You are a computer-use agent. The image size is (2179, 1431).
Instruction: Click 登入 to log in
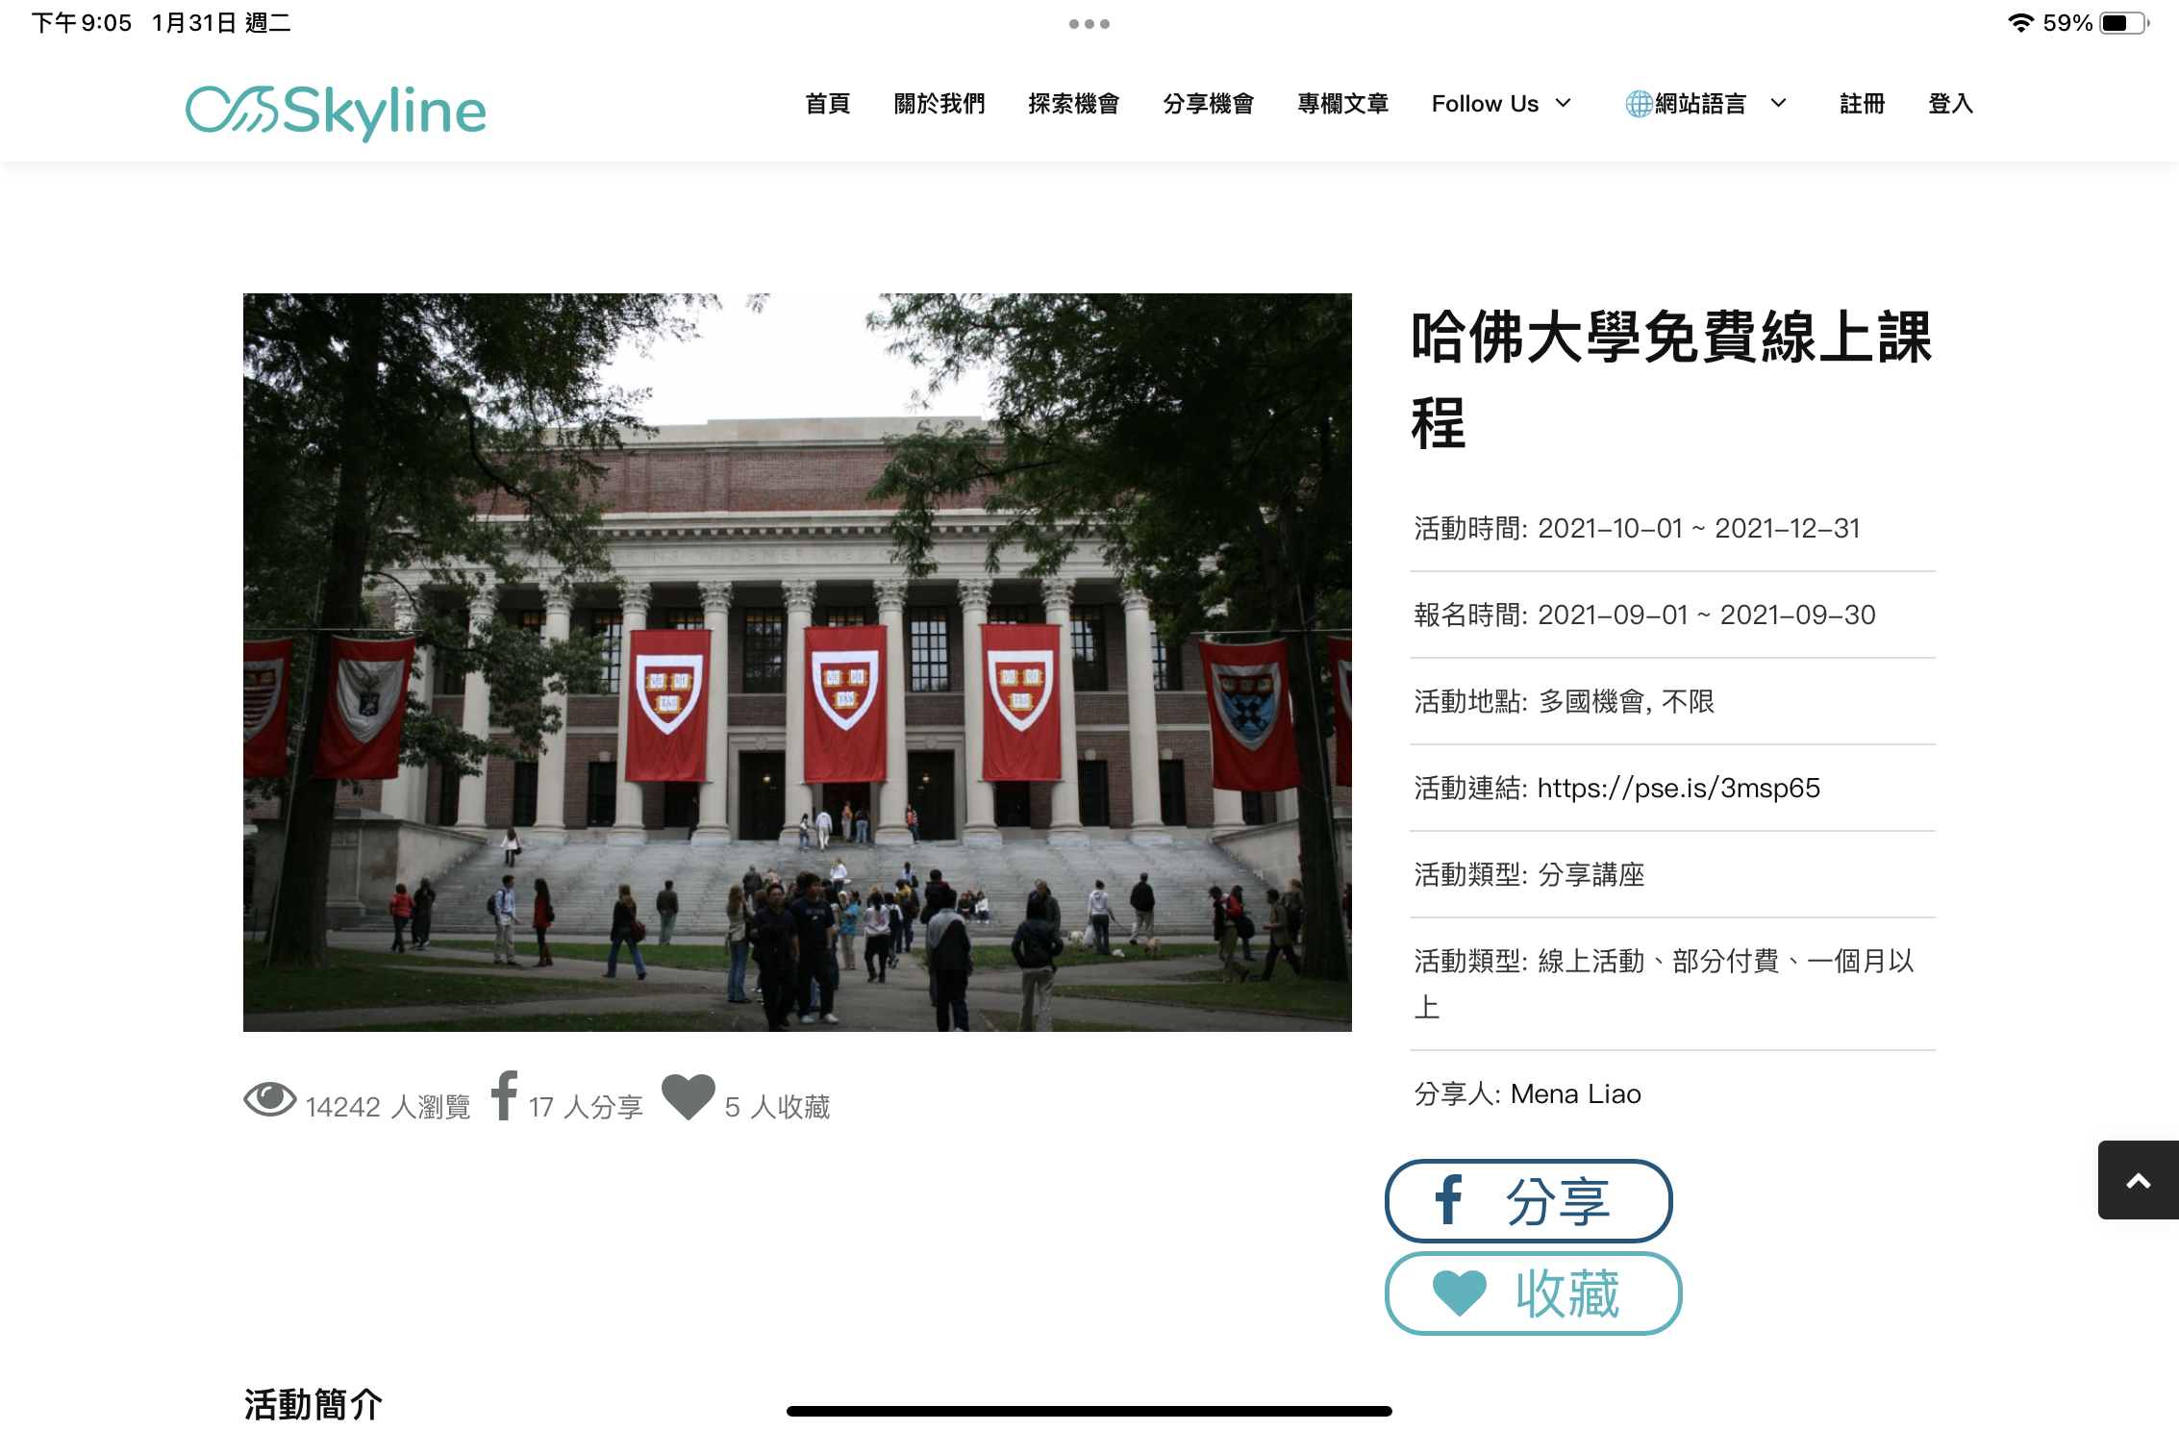1950,104
